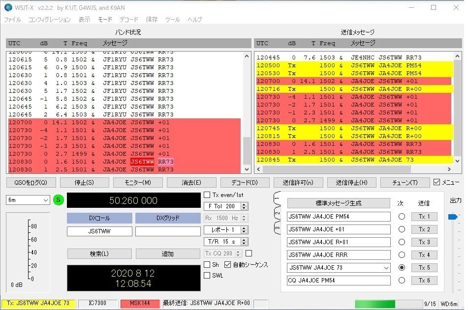Click the チューン(T) button

(x=405, y=182)
